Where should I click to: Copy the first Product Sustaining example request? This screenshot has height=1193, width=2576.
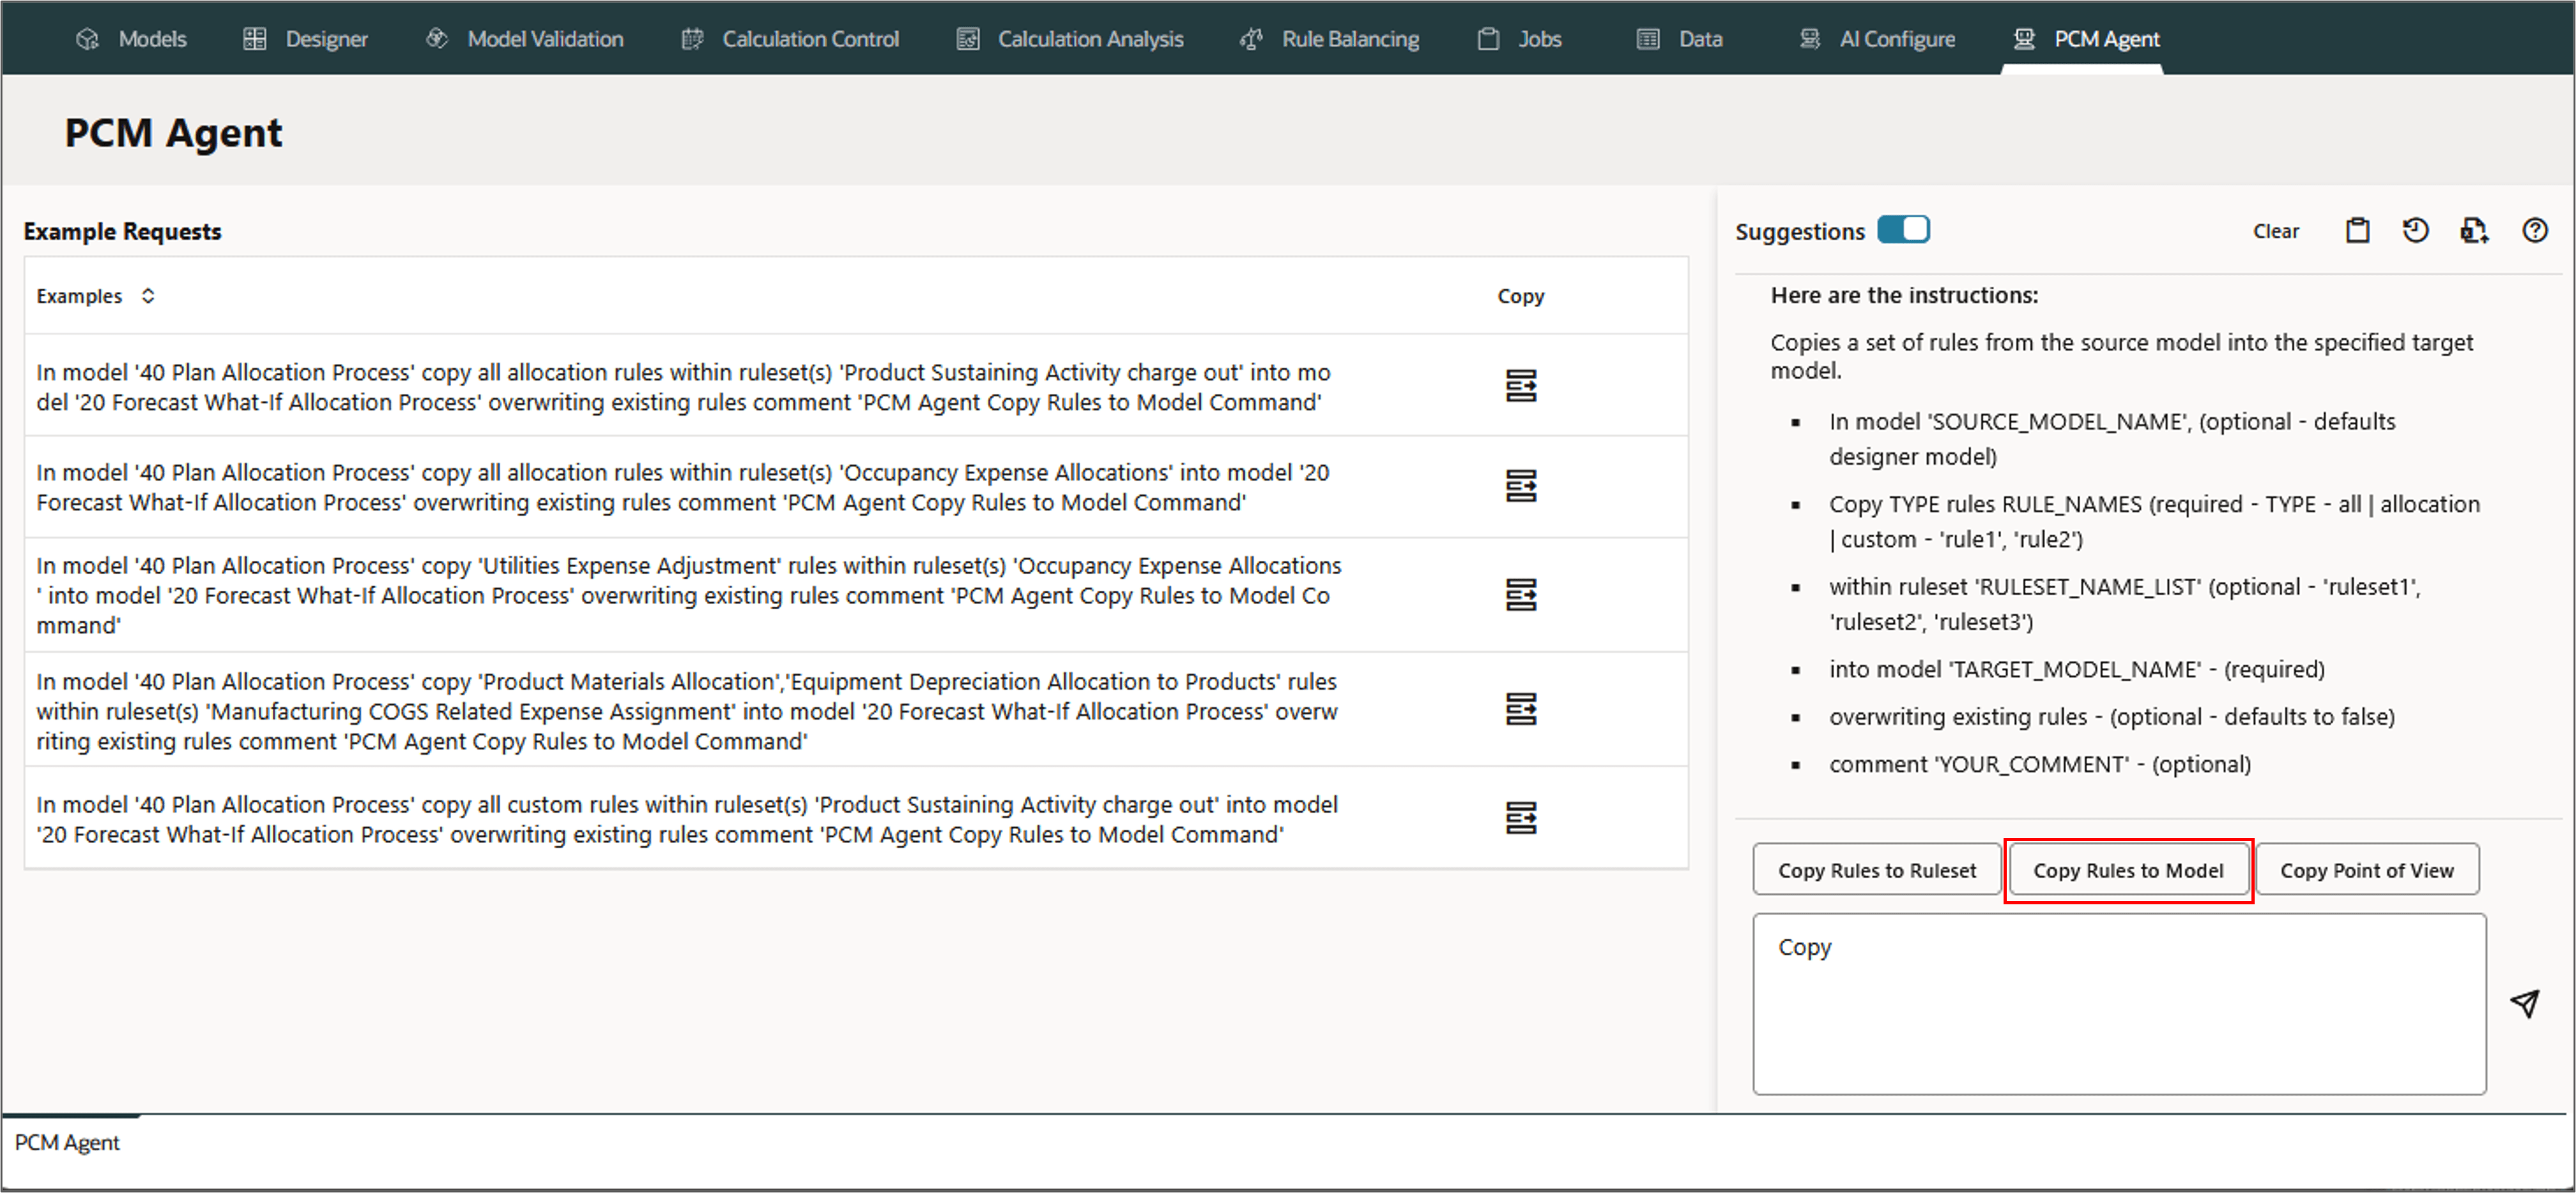point(1520,385)
